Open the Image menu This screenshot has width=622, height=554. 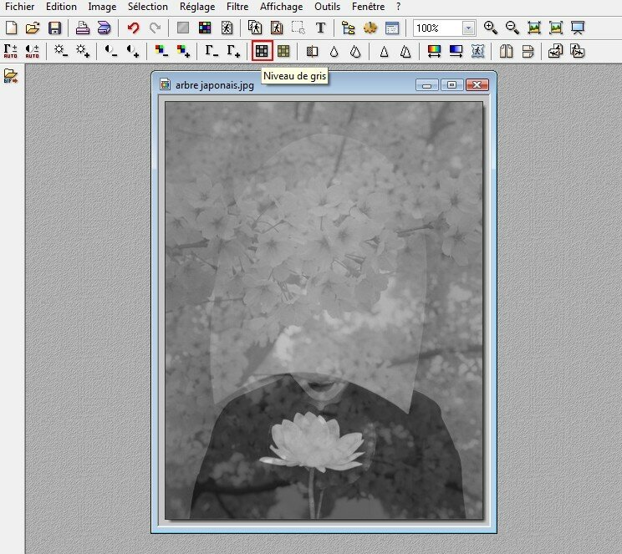(102, 7)
